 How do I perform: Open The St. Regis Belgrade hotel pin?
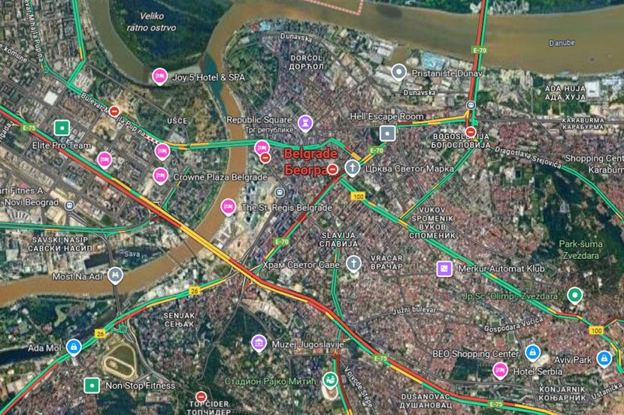pyautogui.click(x=229, y=207)
